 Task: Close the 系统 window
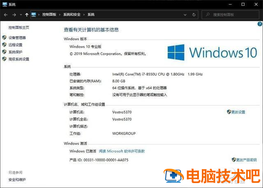coord(256,5)
